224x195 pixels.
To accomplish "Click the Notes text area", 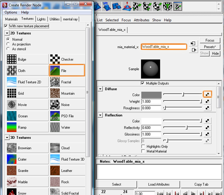I will point(159,172).
